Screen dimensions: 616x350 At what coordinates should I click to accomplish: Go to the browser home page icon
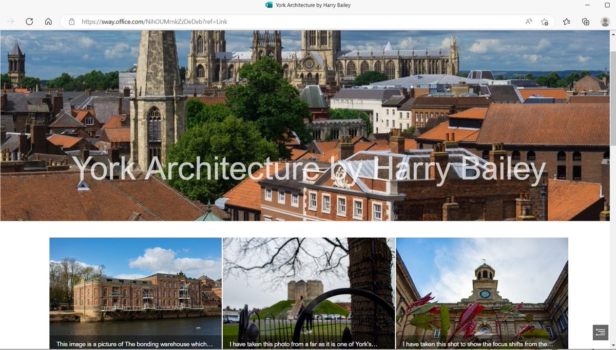click(48, 22)
